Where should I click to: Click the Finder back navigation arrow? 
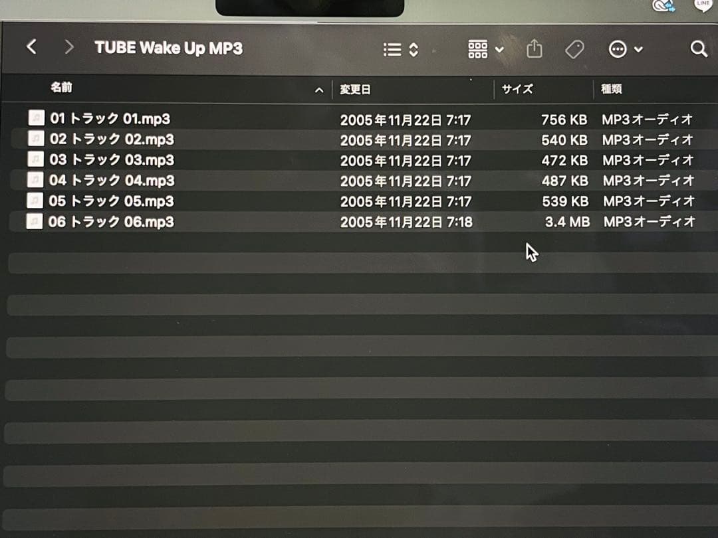click(x=31, y=47)
